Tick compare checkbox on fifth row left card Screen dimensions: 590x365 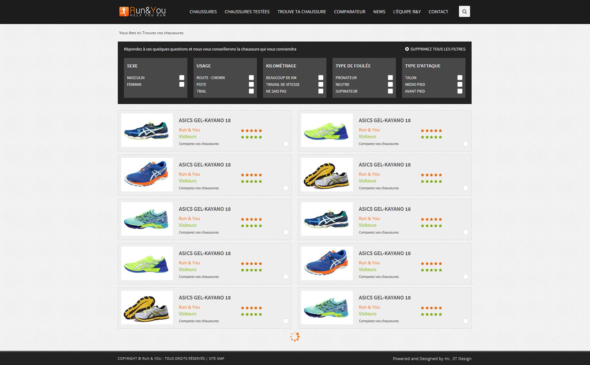[286, 321]
